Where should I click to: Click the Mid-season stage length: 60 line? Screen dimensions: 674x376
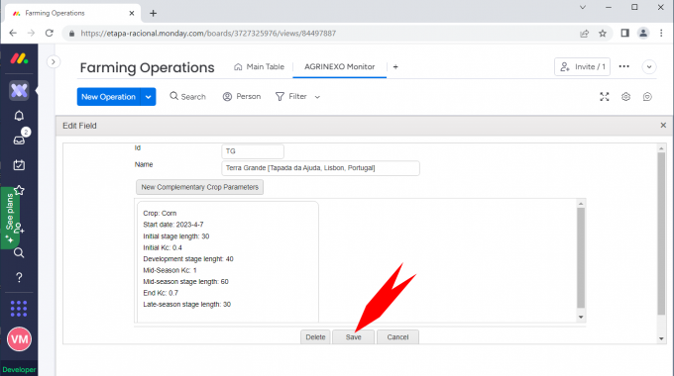coord(185,282)
